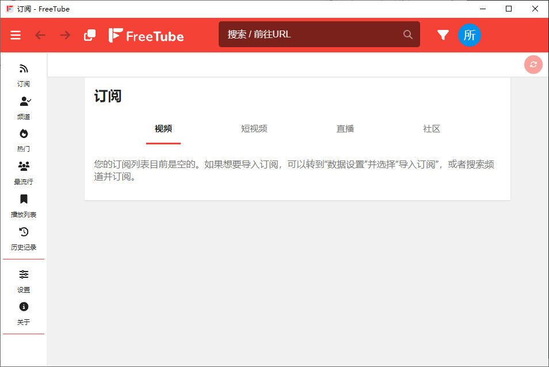Screen dimensions: 549x367
Task: Click the FreeTube logo in the toolbar
Action: 146,35
